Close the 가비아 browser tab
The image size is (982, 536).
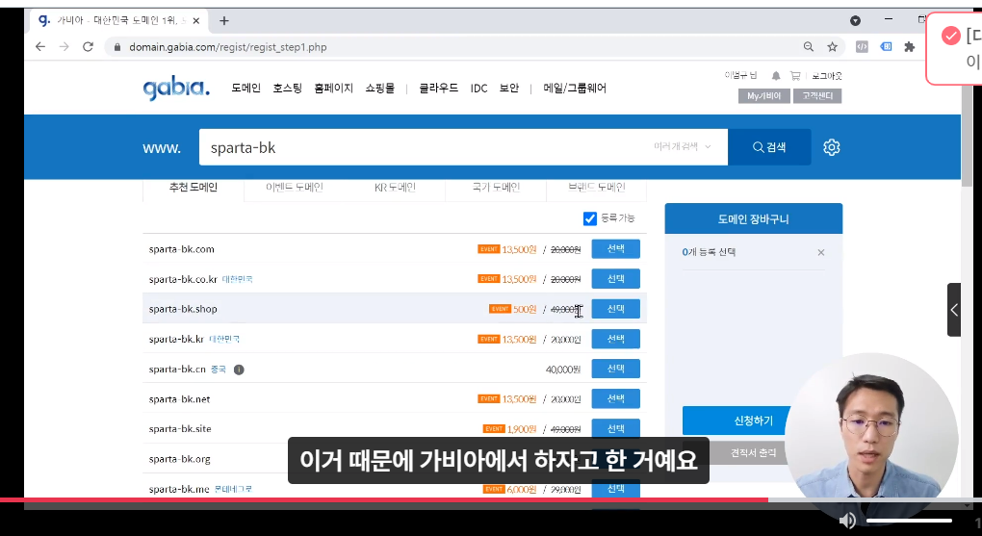[x=196, y=20]
